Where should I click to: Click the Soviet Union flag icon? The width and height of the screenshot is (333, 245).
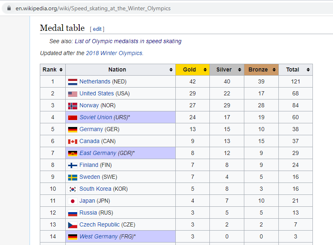pyautogui.click(x=73, y=118)
